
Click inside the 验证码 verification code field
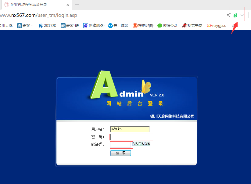(120, 145)
